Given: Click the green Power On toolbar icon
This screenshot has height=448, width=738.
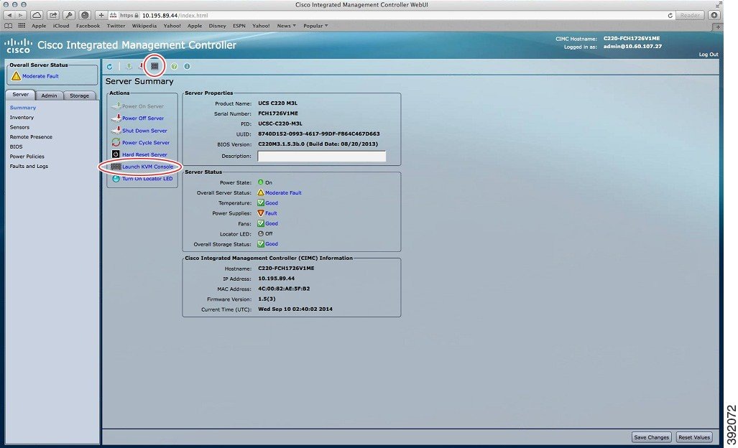Looking at the screenshot, I should click(129, 67).
